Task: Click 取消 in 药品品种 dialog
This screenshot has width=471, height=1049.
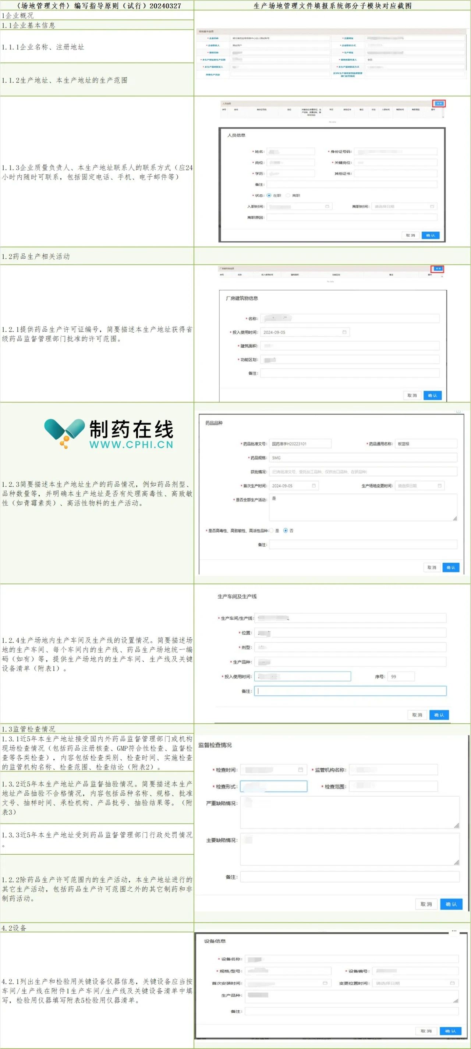Action: tap(432, 568)
